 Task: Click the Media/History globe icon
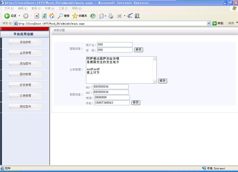pyautogui.click(x=93, y=16)
